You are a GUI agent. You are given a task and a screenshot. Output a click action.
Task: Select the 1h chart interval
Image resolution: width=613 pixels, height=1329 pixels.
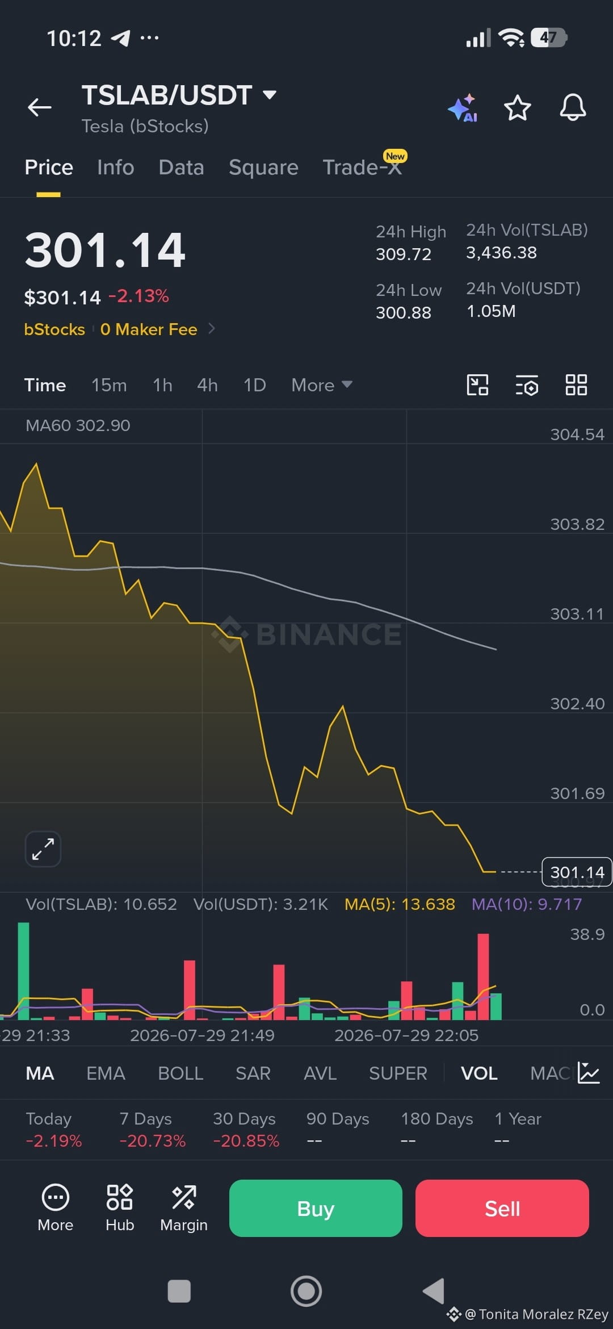(x=162, y=385)
